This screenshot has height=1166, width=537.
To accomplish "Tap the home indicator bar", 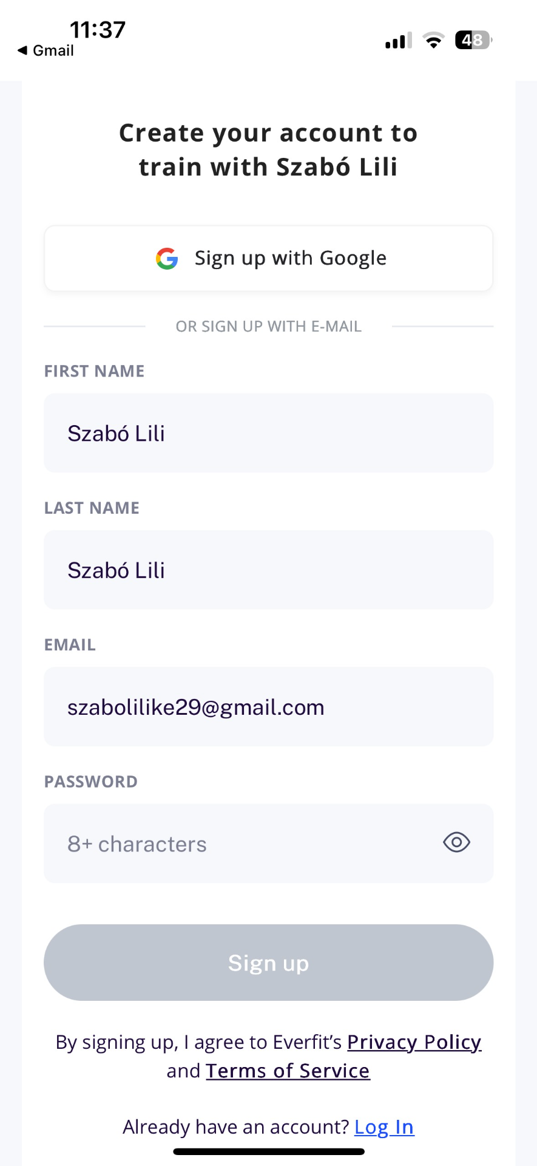I will (268, 1151).
